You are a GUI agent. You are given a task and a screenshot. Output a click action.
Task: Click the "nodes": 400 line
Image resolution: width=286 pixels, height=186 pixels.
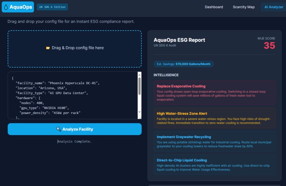coord(32,103)
